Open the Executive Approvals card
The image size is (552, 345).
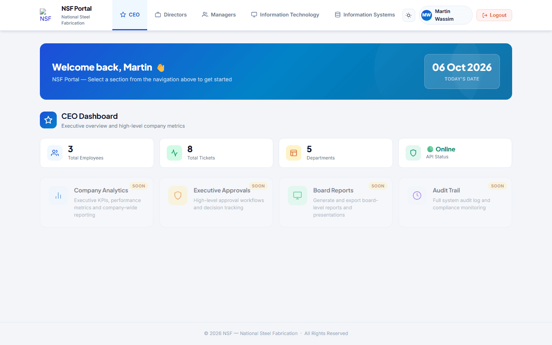[x=216, y=202]
